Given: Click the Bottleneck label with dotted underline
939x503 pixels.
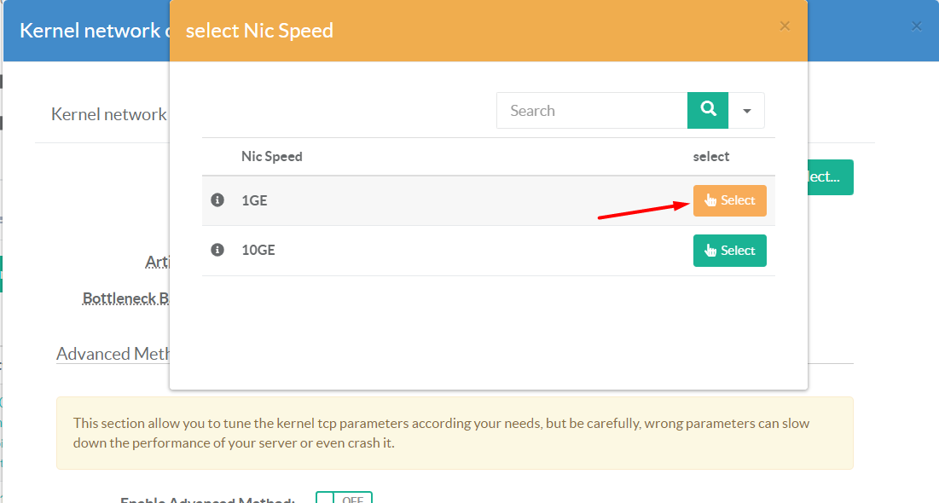Looking at the screenshot, I should pos(124,298).
